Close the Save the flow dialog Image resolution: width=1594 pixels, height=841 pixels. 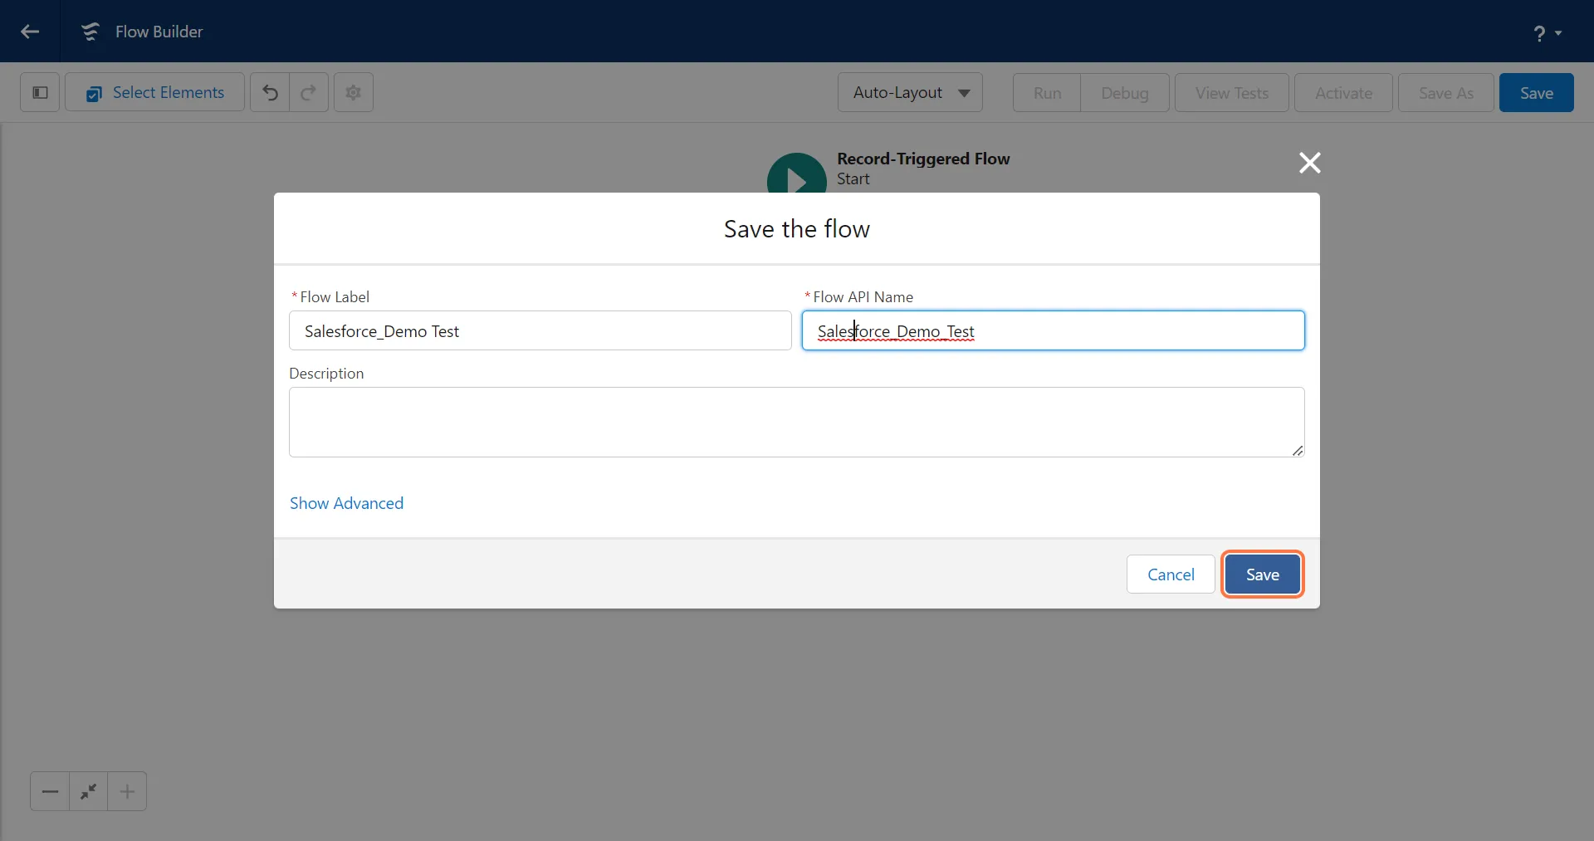coord(1309,163)
